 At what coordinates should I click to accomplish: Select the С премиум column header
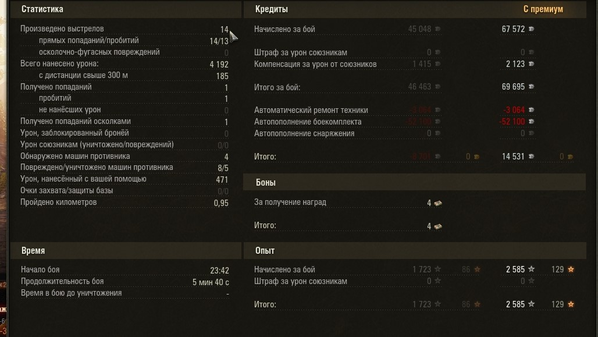click(543, 9)
